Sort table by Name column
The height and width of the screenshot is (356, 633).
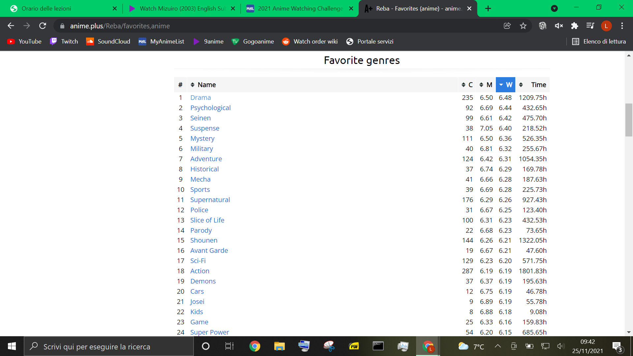(203, 85)
